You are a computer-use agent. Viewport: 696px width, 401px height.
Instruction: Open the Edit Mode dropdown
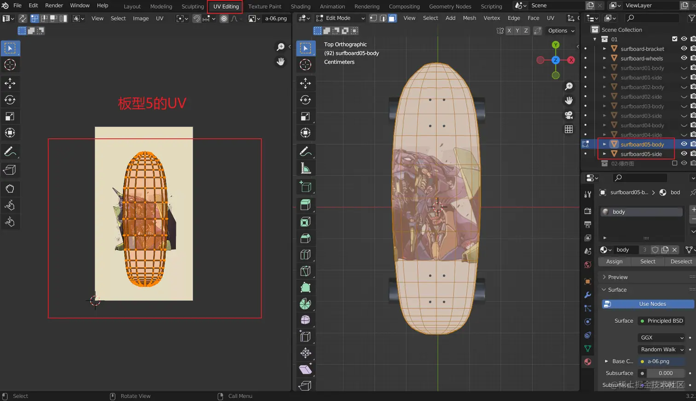point(340,18)
